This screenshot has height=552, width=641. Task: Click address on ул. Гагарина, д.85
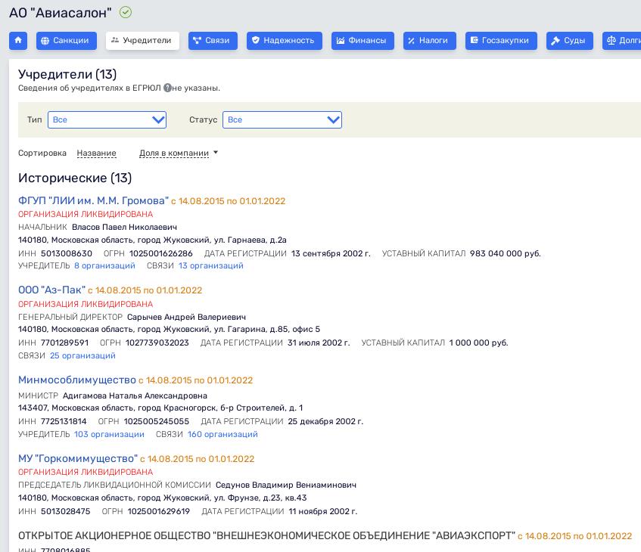click(x=169, y=330)
